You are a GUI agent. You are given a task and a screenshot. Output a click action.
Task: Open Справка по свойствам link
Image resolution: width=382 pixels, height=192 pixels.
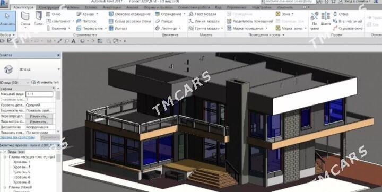17,138
